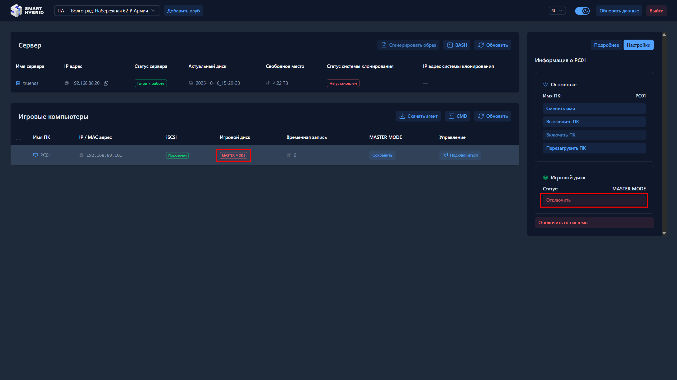This screenshot has width=677, height=380.
Task: Click the Smart Hybrid logo
Action: 27,11
